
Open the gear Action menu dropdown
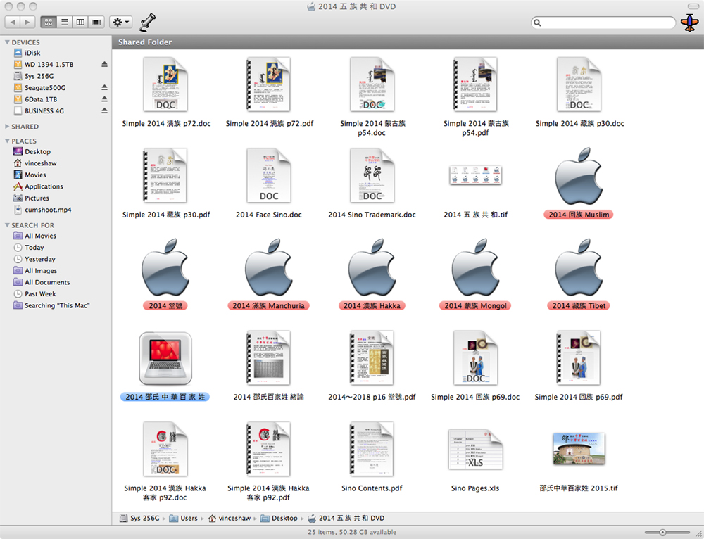121,23
